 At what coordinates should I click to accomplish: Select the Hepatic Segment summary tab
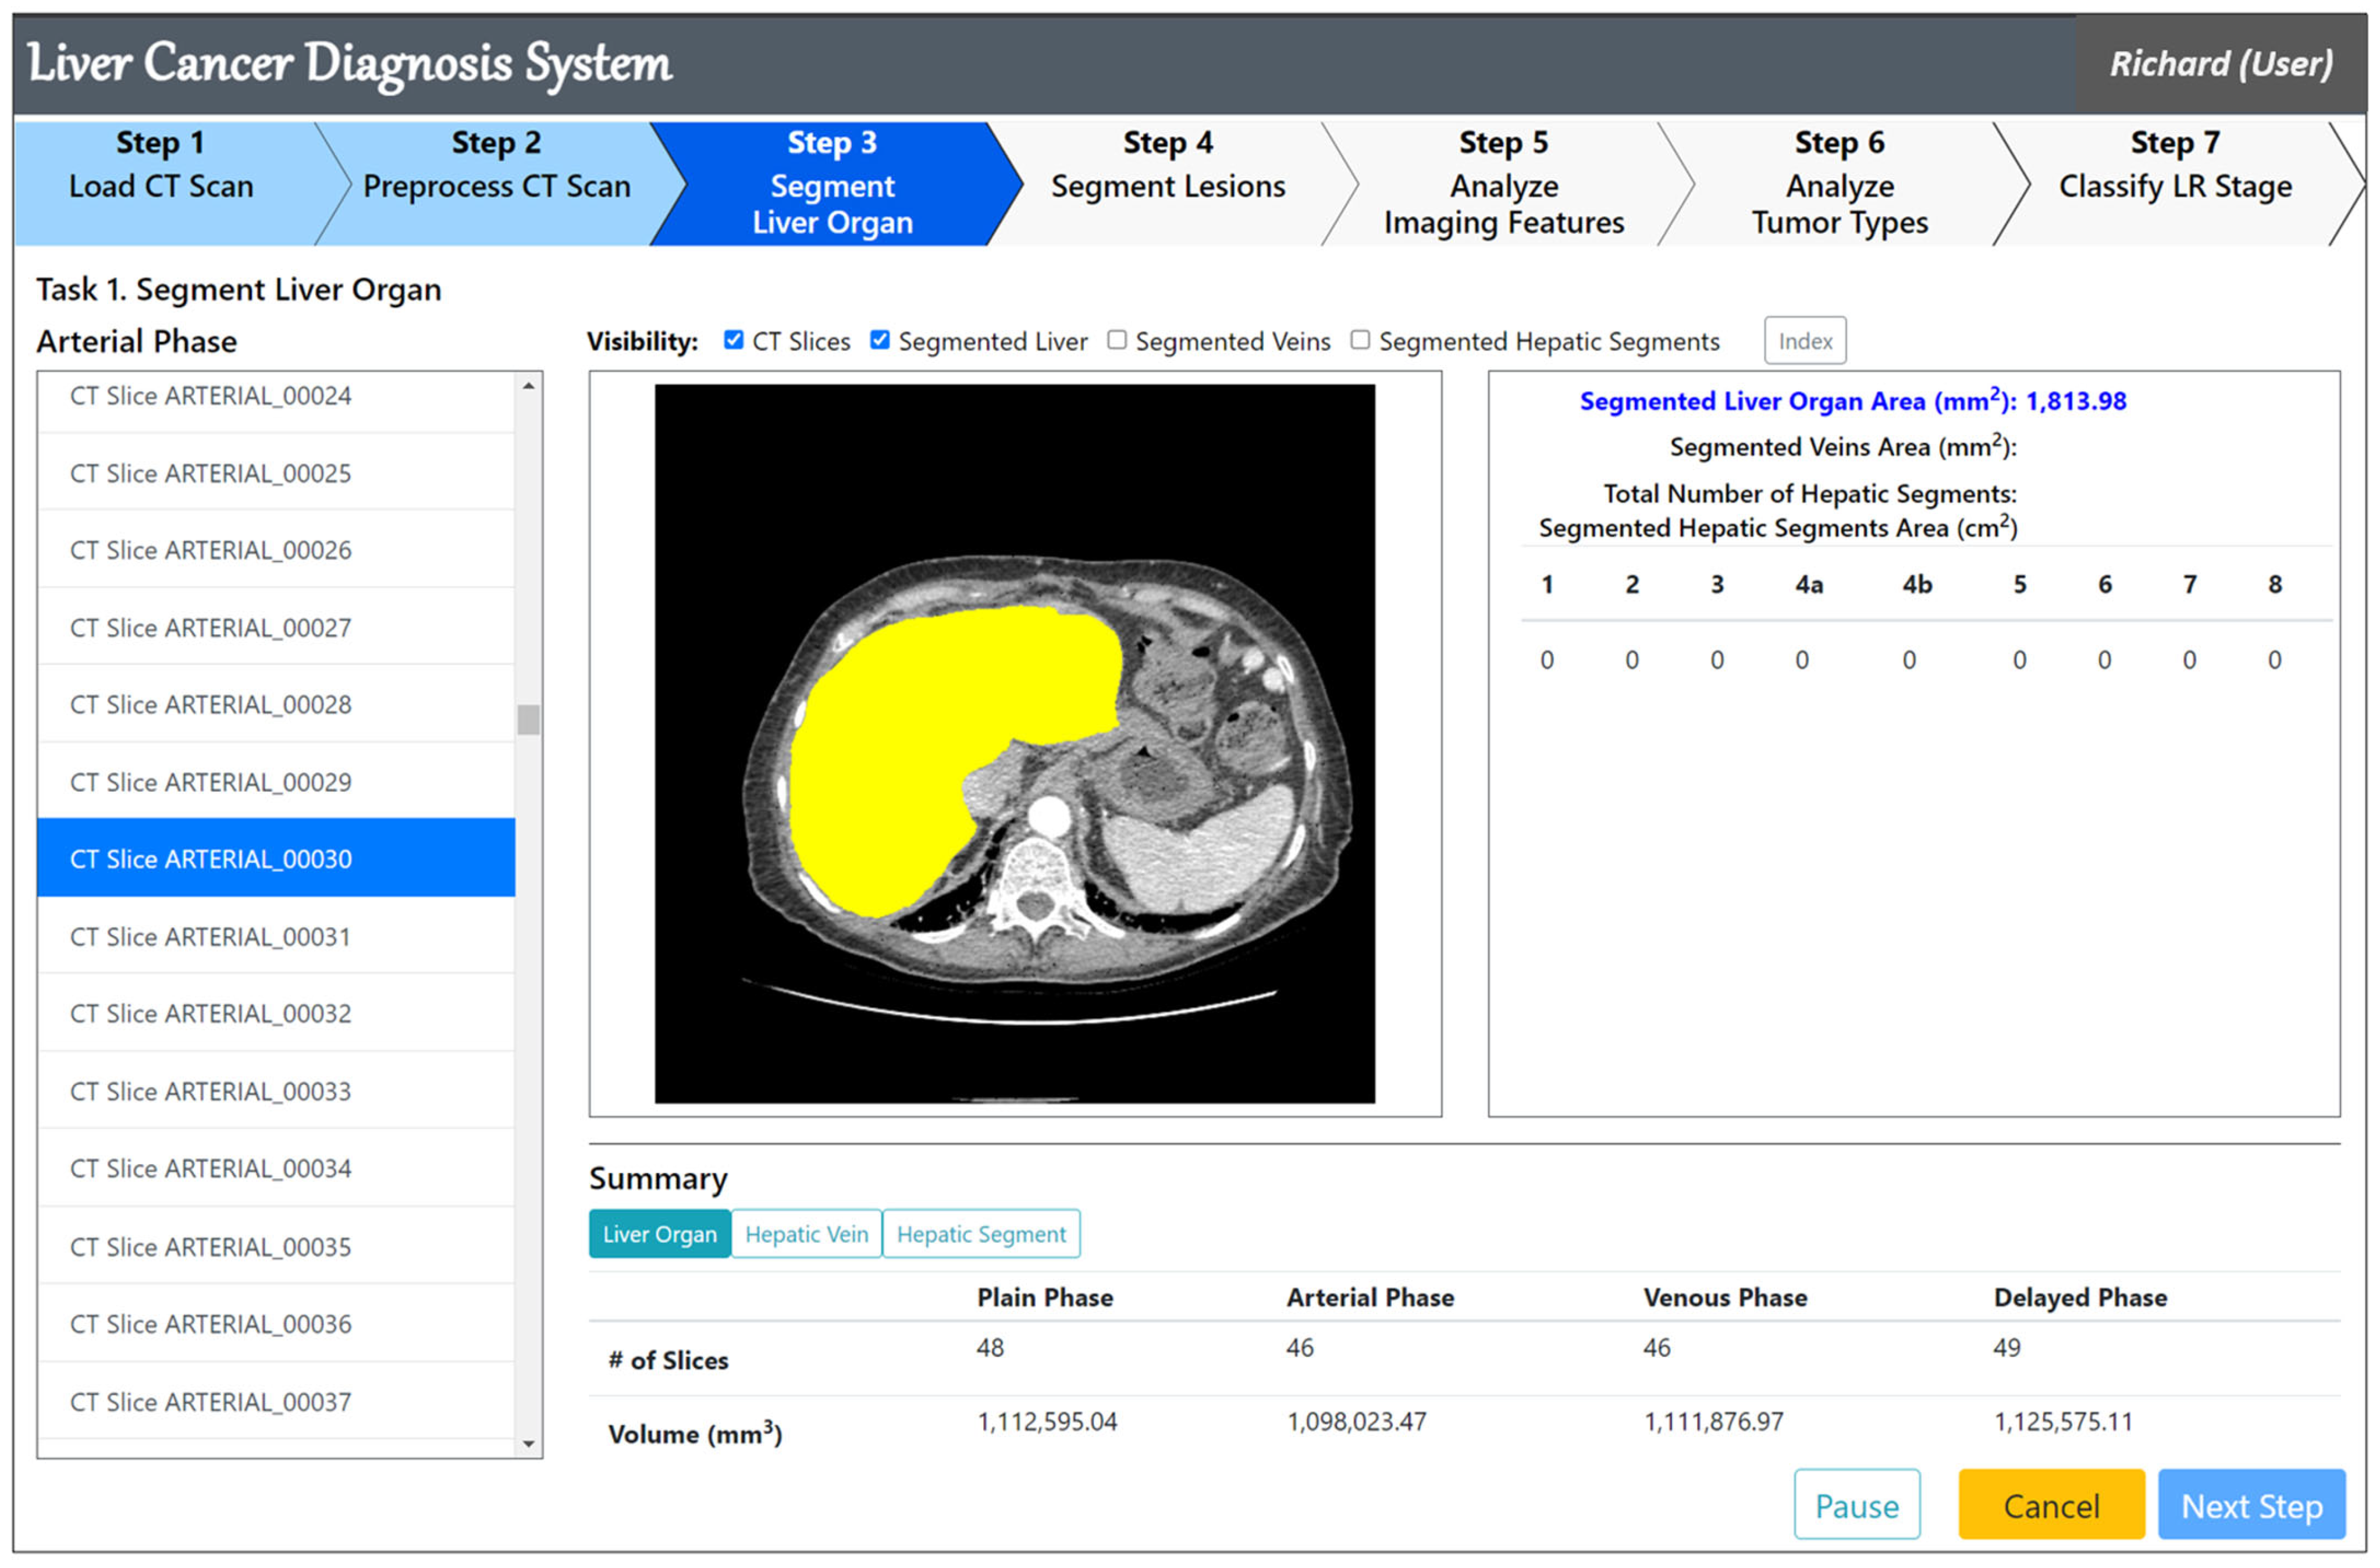coord(980,1233)
